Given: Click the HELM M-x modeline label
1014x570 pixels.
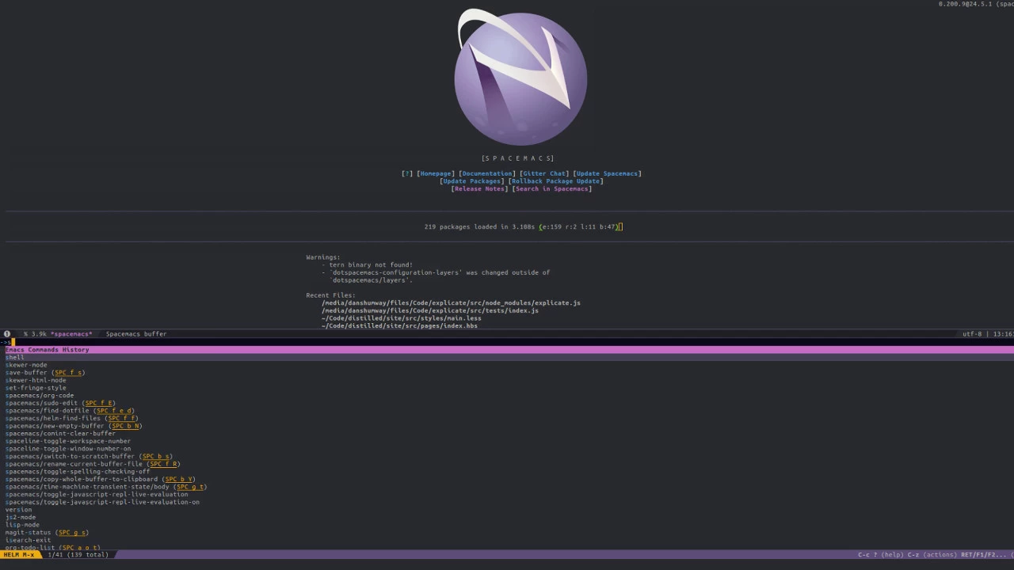Looking at the screenshot, I should (x=19, y=555).
